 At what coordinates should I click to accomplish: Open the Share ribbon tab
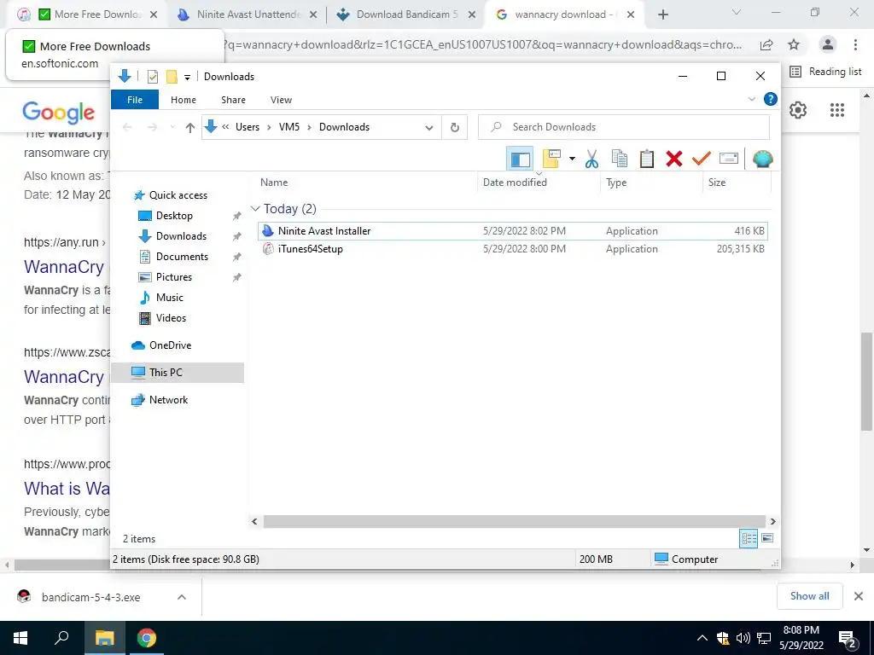[233, 100]
